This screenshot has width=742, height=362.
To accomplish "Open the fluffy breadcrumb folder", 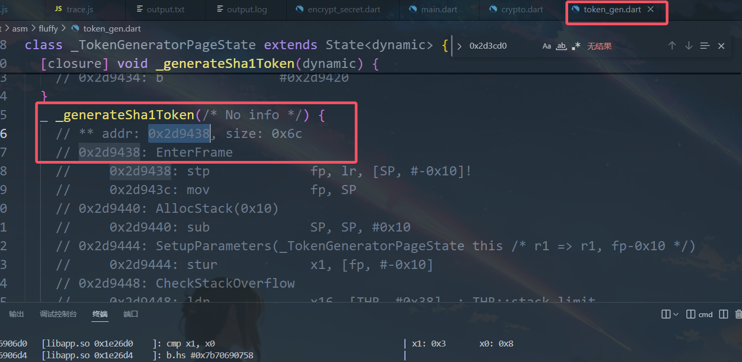I will tap(48, 28).
